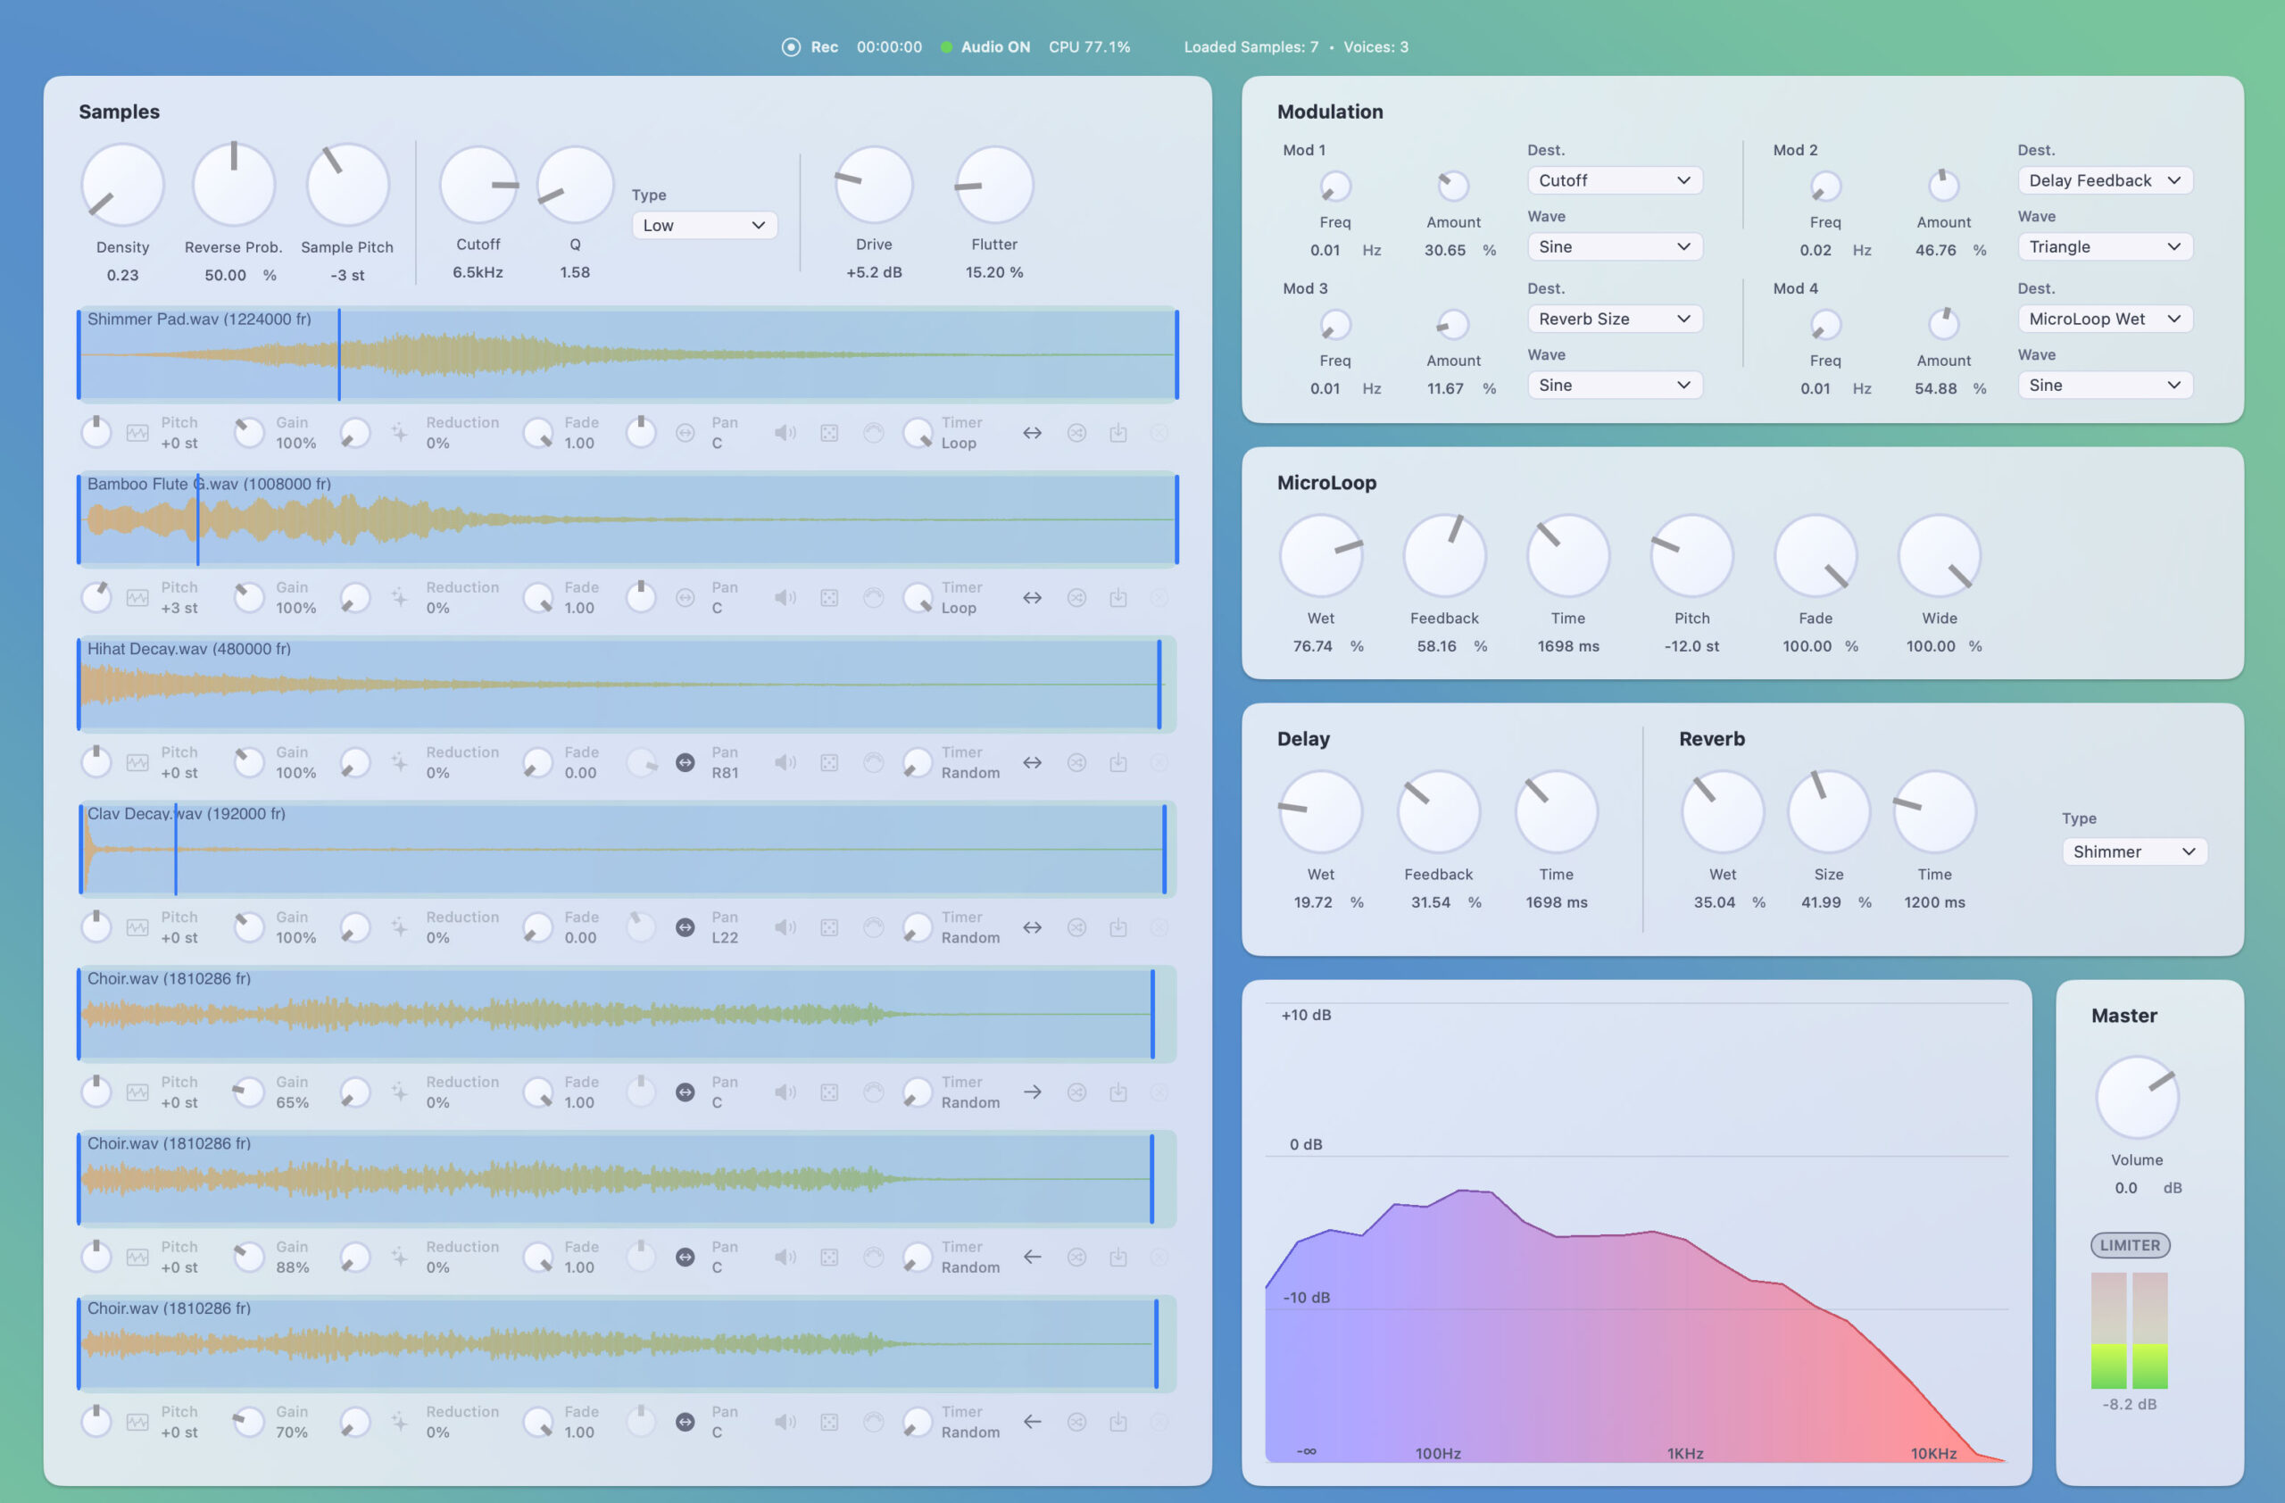Toggle reverse arrow in Choir 88% gain row
Viewport: 2285px width, 1503px height.
pyautogui.click(x=1032, y=1258)
